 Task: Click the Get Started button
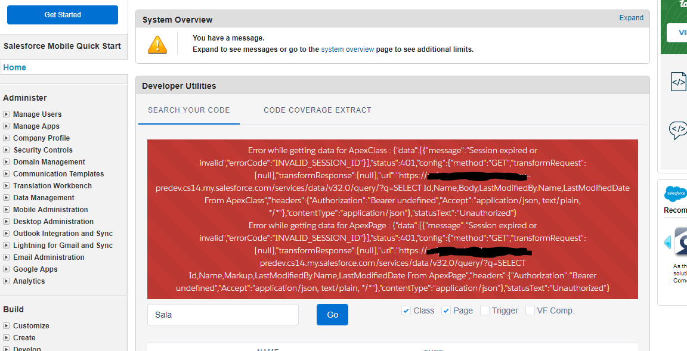[x=63, y=15]
